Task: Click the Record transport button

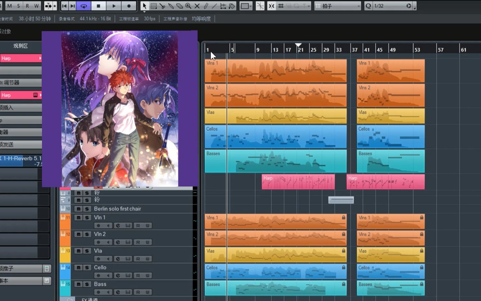Action: pos(129,6)
